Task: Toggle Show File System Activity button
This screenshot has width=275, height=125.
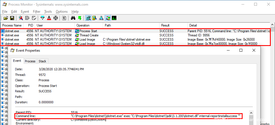Action: click(x=95, y=18)
